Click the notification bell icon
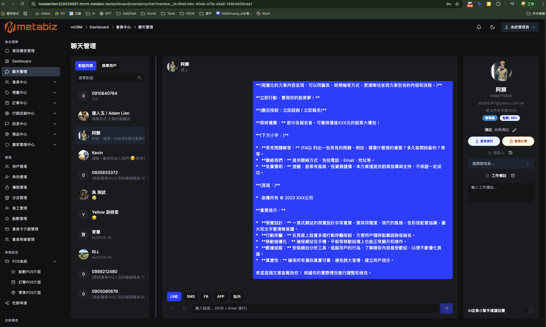This screenshot has width=546, height=327. point(479,27)
